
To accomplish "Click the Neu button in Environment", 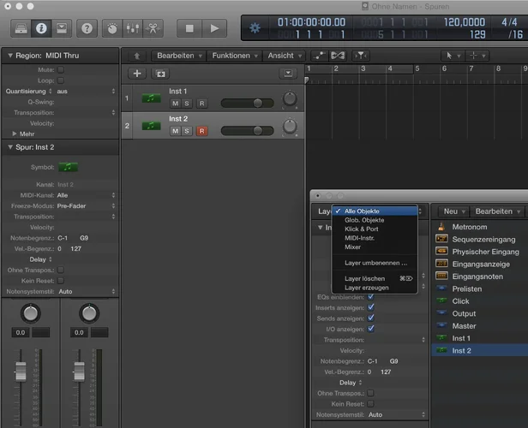I will (451, 211).
